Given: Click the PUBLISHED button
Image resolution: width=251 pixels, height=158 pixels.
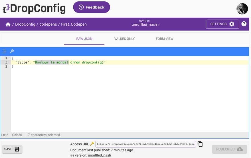Looking at the screenshot, I should coord(229,149).
